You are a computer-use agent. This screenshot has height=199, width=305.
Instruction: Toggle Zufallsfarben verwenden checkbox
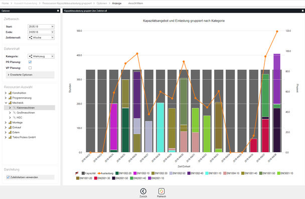click(x=8, y=177)
